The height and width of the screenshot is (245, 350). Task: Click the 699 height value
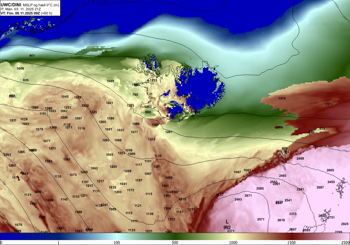click(x=148, y=112)
